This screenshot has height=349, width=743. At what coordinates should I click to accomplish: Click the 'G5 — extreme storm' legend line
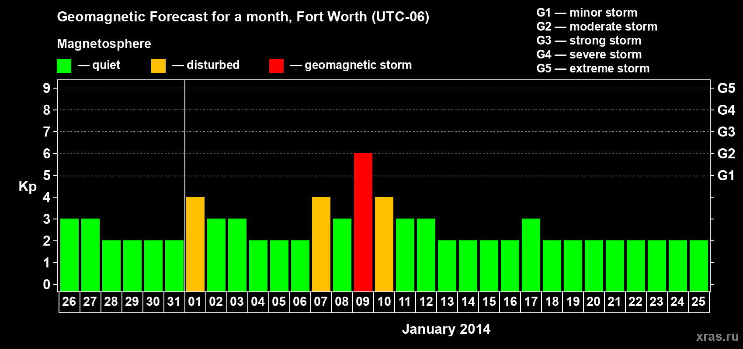pyautogui.click(x=593, y=68)
